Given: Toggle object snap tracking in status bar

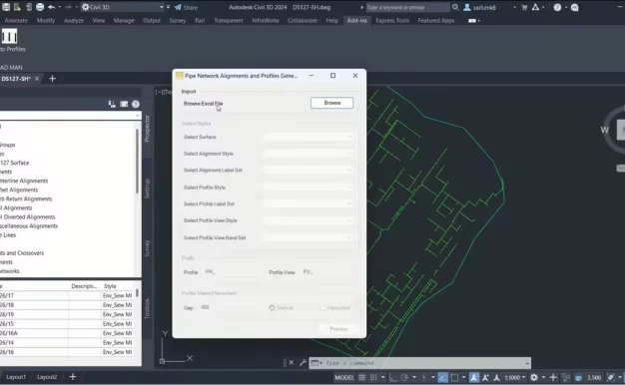Looking at the screenshot, I should 424,377.
